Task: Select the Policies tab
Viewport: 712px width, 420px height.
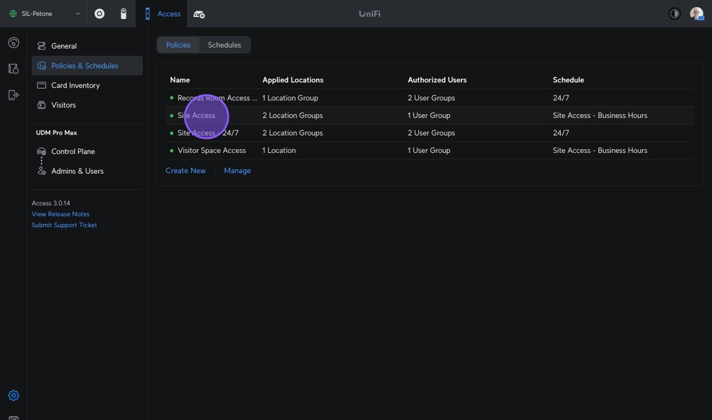Action: coord(178,45)
